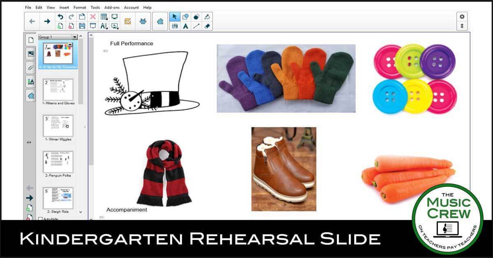Open the Add-ons puzzle piece in toolbar
The width and height of the screenshot is (493, 258).
(x=160, y=21)
